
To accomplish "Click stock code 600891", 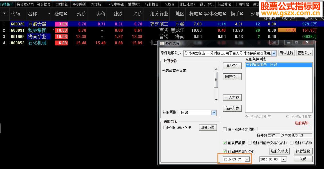I will (x=17, y=30).
